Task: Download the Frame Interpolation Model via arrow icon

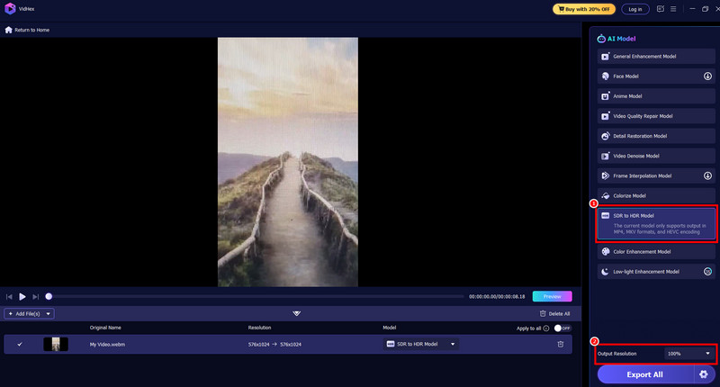Action: pyautogui.click(x=707, y=175)
